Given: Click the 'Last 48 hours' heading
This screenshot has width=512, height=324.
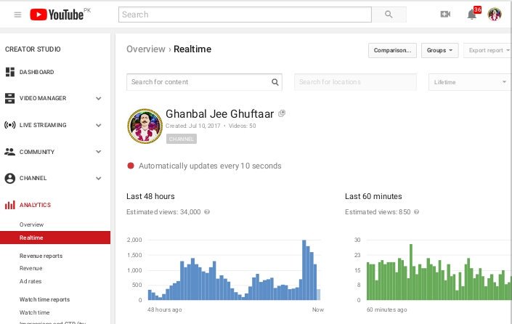Looking at the screenshot, I should pyautogui.click(x=150, y=196).
